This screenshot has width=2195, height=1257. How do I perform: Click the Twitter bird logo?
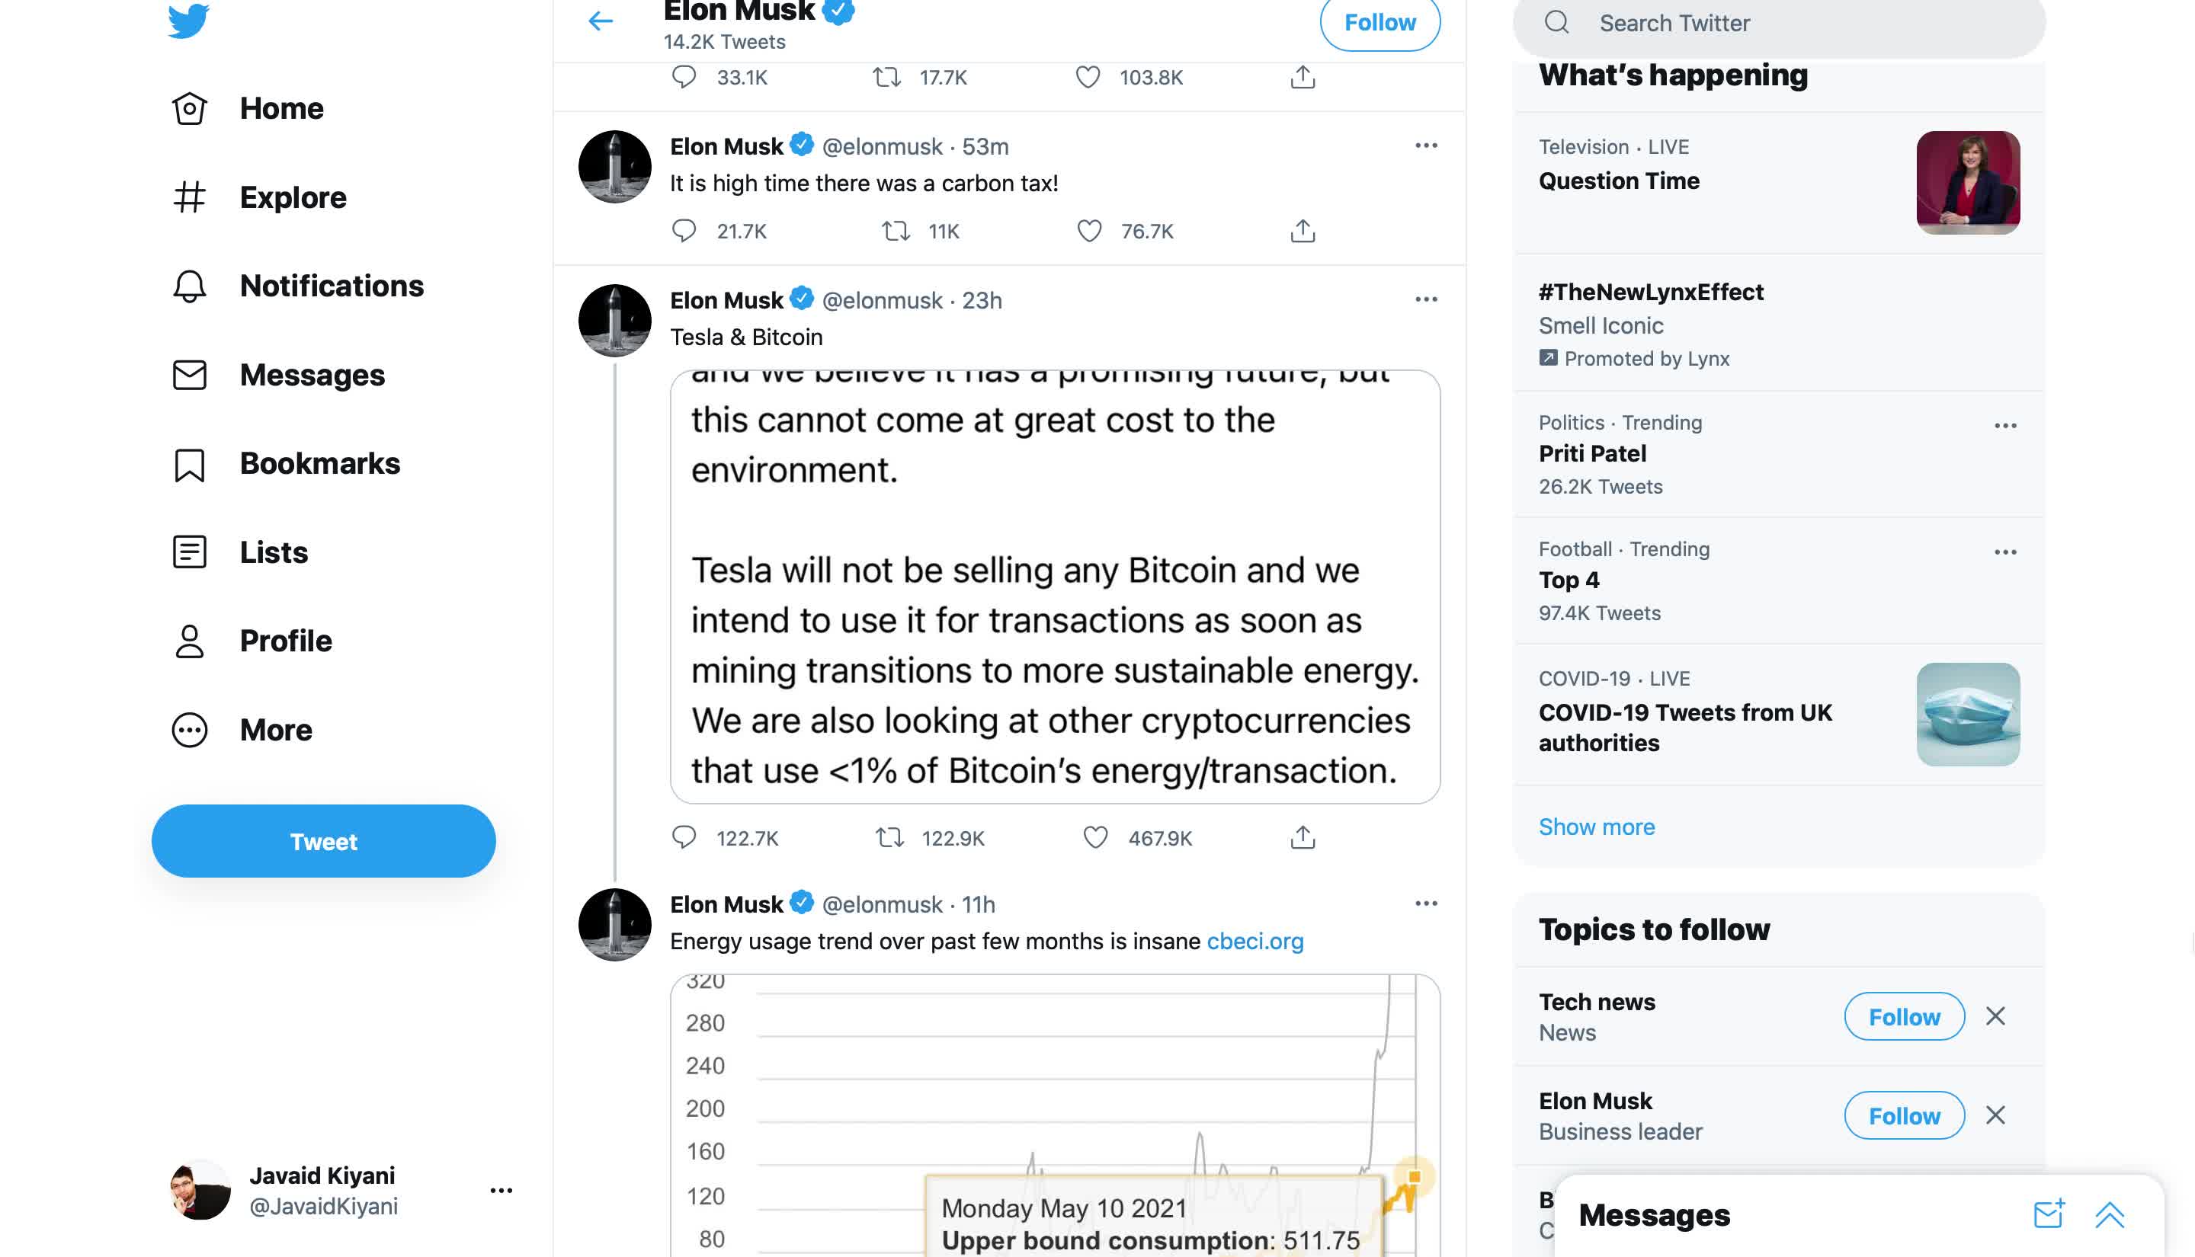[188, 20]
